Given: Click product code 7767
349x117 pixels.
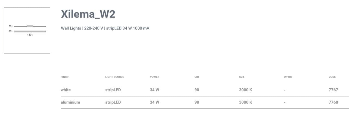Looking at the screenshot, I should pyautogui.click(x=333, y=90).
